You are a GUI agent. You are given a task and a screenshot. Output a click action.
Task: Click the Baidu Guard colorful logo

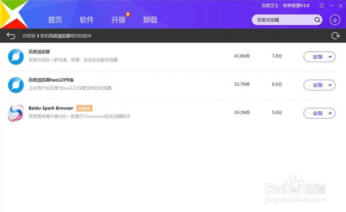(14, 14)
